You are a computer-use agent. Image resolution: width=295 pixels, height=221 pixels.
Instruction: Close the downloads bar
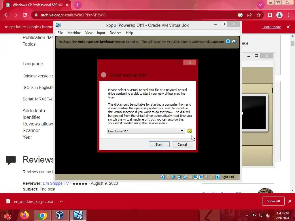click(x=290, y=201)
